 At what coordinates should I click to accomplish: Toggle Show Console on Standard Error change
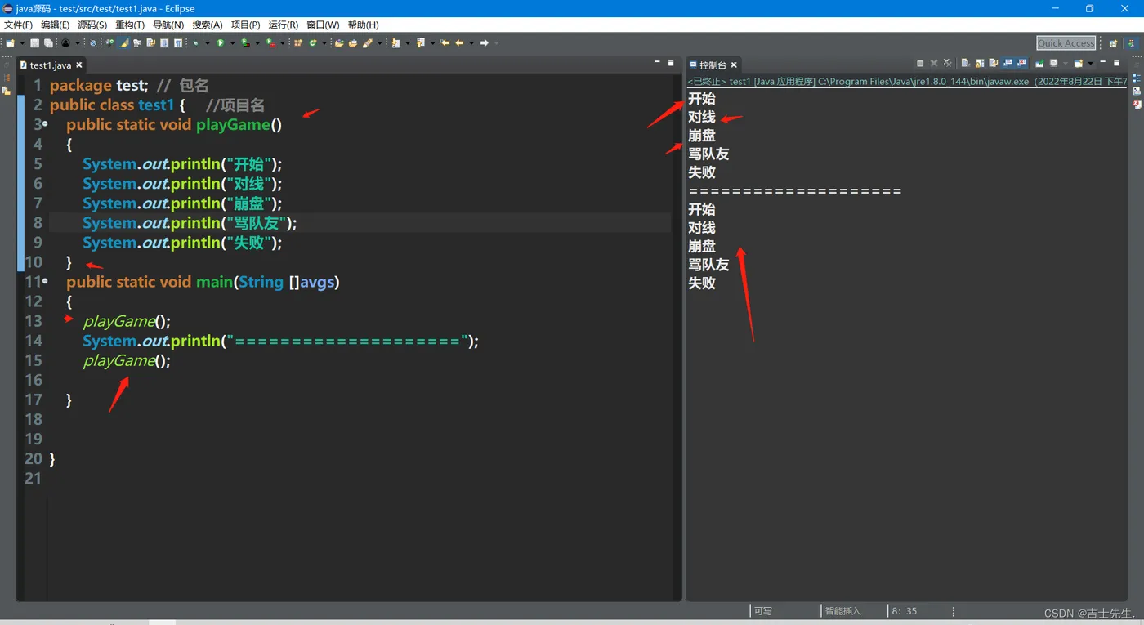pyautogui.click(x=1021, y=63)
